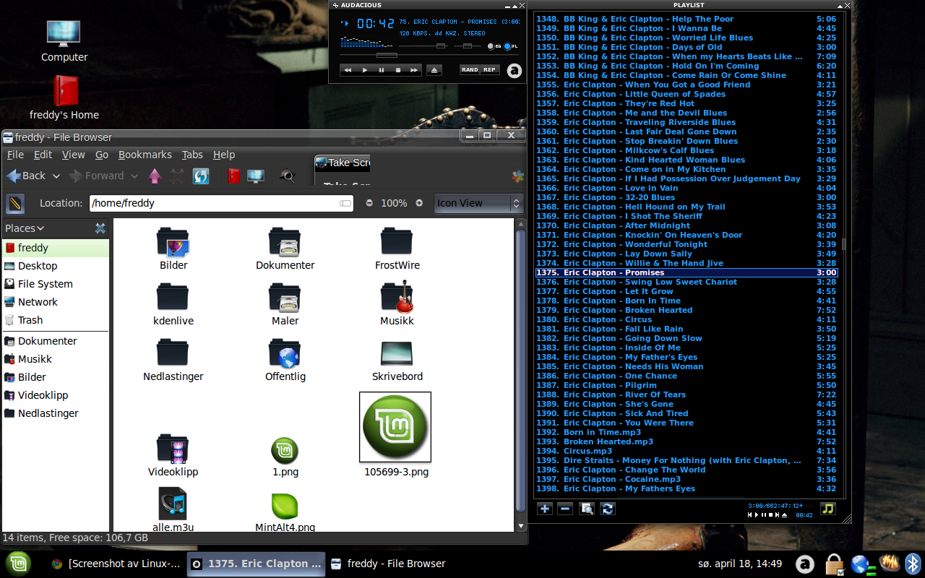Click the playlist remove (−) button
This screenshot has height=578, width=925.
coord(565,509)
